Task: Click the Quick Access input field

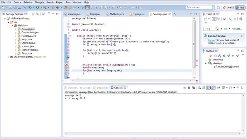Action: pos(199,7)
